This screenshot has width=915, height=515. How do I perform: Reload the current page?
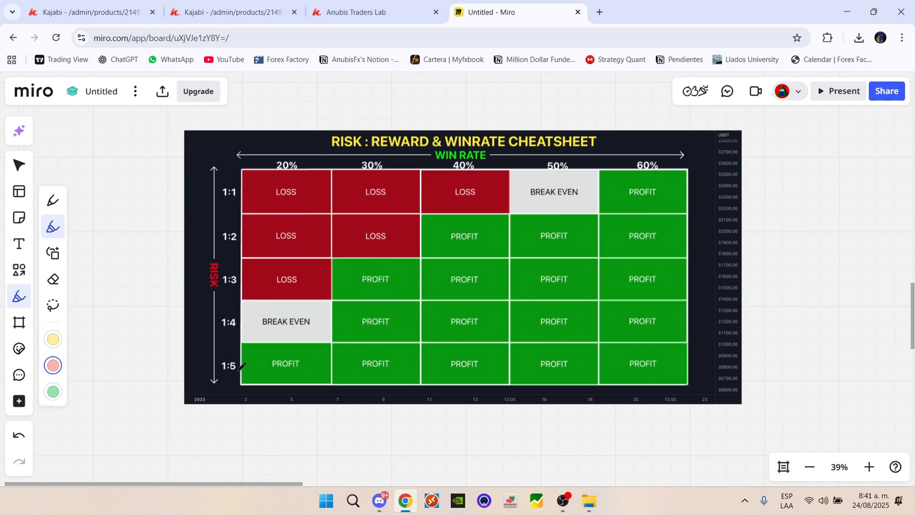point(56,38)
